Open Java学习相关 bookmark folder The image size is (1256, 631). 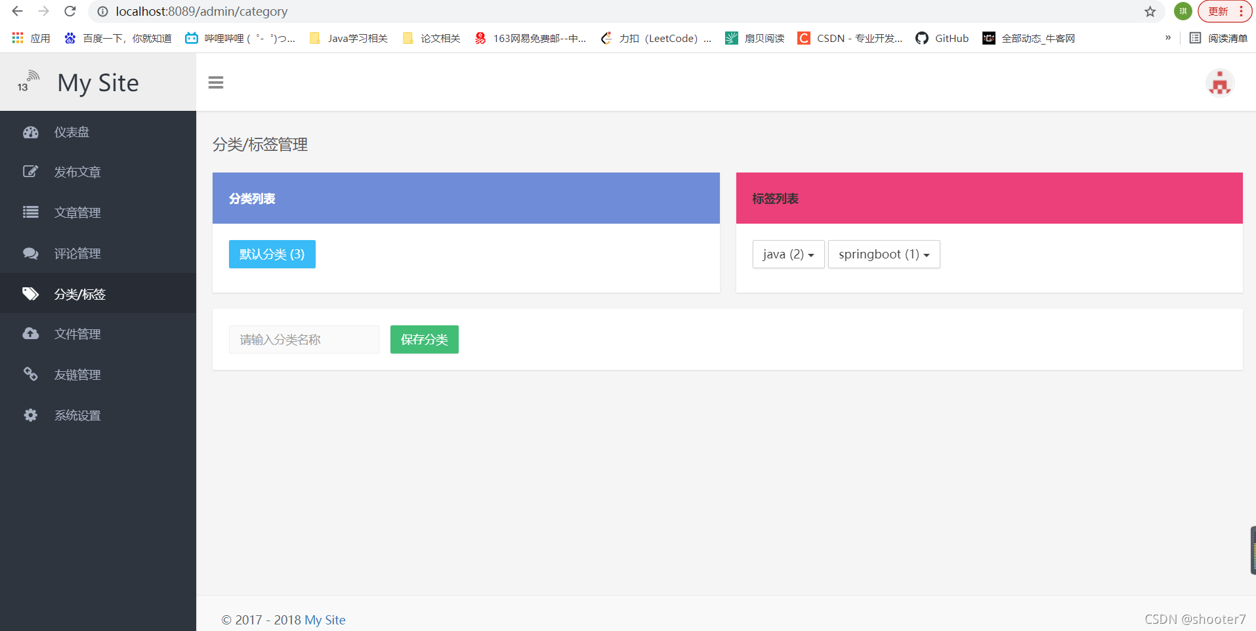click(x=348, y=38)
